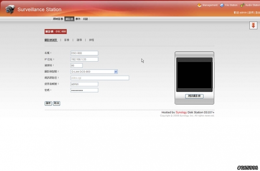Open the Log tab
Image resolution: width=260 pixels, height=171 pixels.
click(x=85, y=19)
